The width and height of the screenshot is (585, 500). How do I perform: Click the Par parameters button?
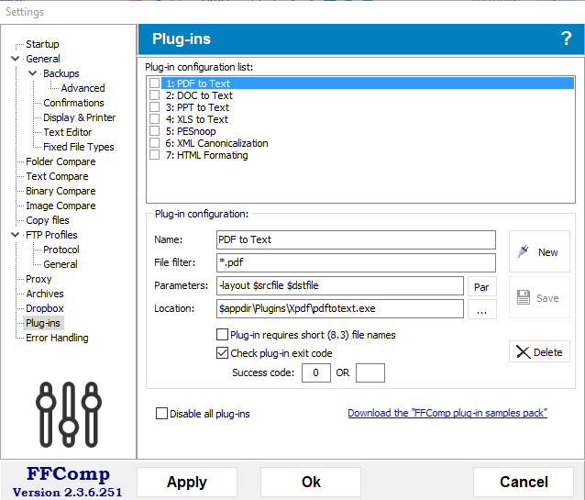481,287
